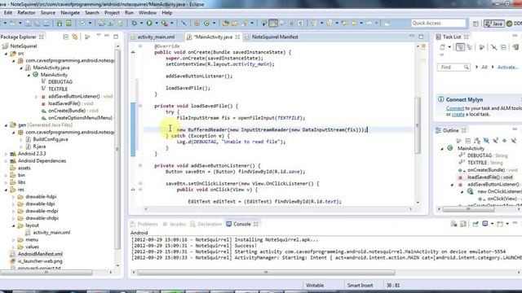Click the create local task link
The image size is (522, 293).
pos(458,114)
